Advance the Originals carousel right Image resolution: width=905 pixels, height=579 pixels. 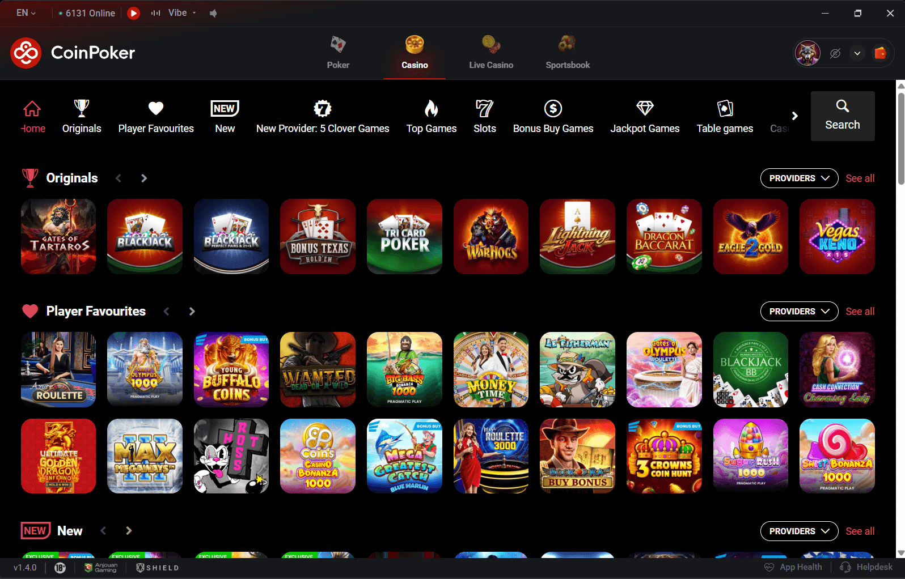pyautogui.click(x=144, y=178)
